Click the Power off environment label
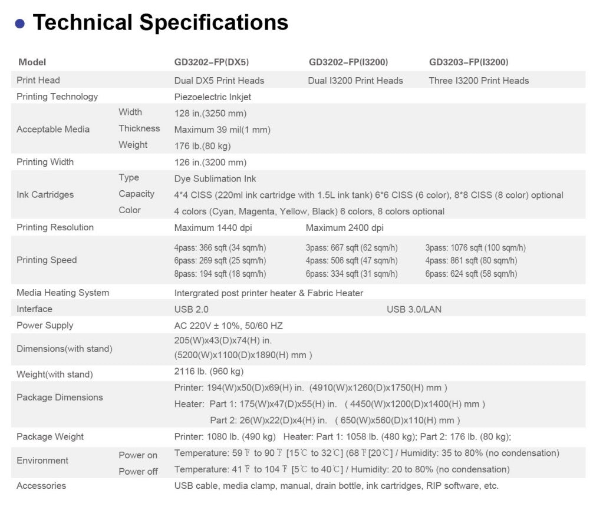The width and height of the screenshot is (593, 510). [138, 471]
